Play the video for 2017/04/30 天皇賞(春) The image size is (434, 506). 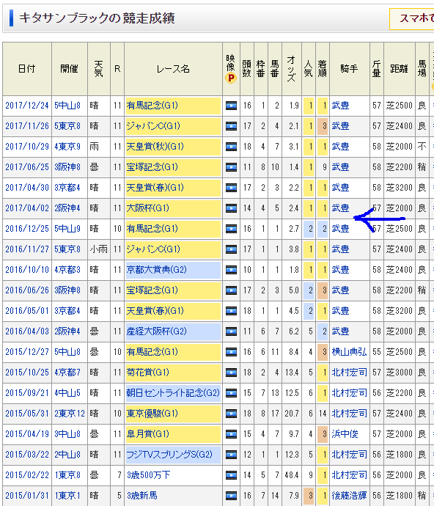tap(231, 188)
